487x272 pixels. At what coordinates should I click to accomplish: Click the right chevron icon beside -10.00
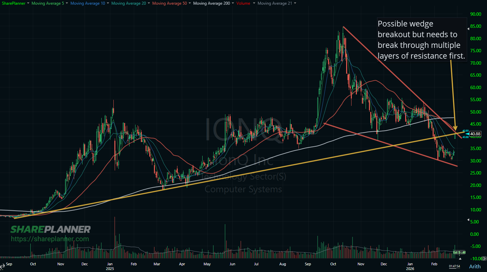[484, 259]
